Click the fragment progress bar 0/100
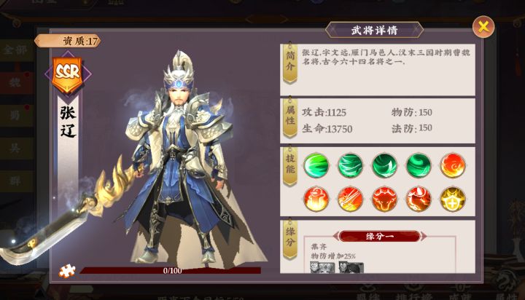 pyautogui.click(x=171, y=271)
